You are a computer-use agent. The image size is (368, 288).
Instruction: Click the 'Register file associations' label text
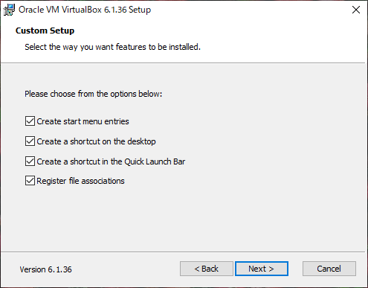coord(80,181)
